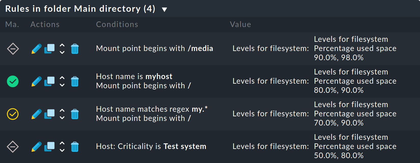Viewport: 420px width, 163px height.
Task: Edit the myhost host name rule
Action: click(36, 81)
